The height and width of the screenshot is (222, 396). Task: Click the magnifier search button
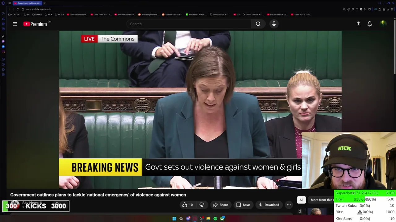[x=258, y=24]
